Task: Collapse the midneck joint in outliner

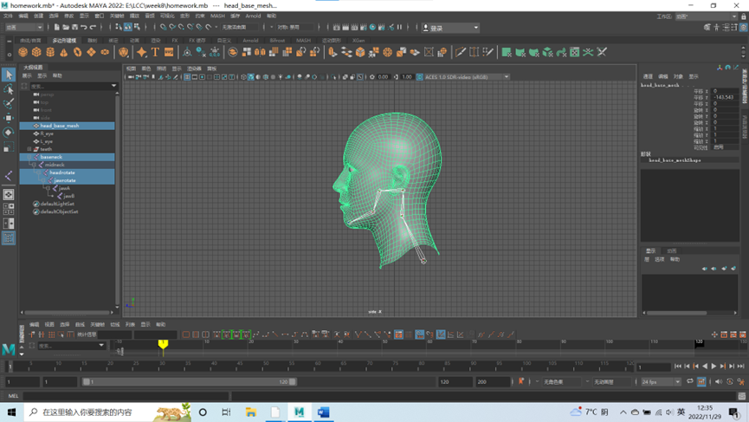Action: pyautogui.click(x=34, y=165)
